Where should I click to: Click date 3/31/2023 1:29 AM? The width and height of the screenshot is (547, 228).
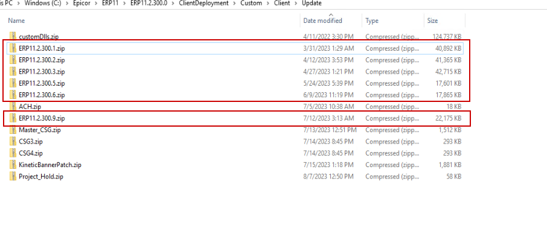(328, 48)
